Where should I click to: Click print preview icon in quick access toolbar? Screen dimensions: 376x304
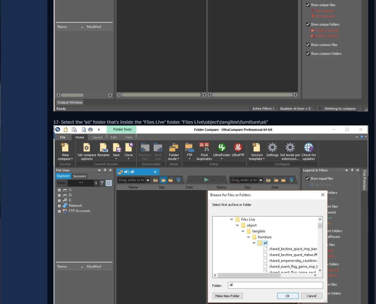point(84,130)
